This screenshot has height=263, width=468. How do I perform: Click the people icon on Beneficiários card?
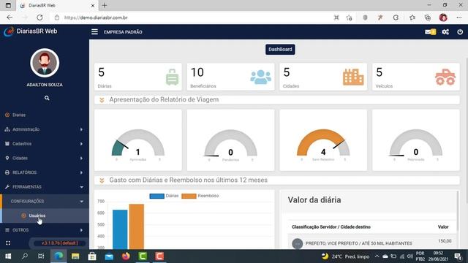coord(260,77)
